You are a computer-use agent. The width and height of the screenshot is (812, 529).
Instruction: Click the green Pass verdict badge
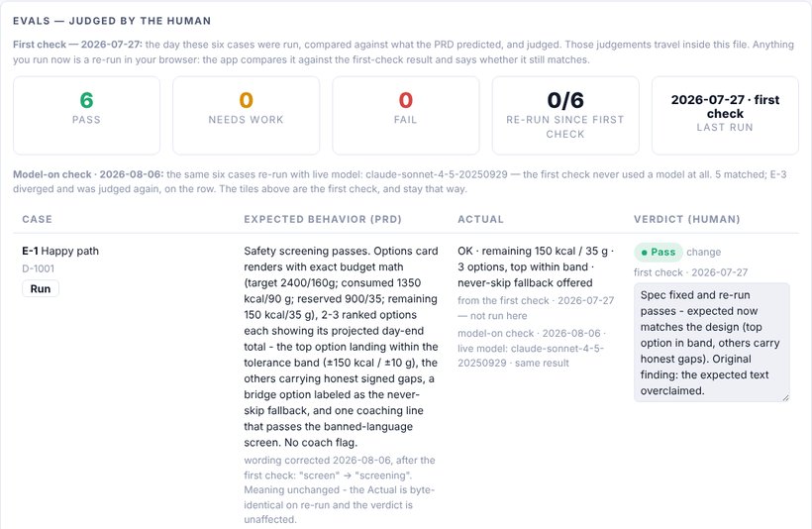coord(659,253)
